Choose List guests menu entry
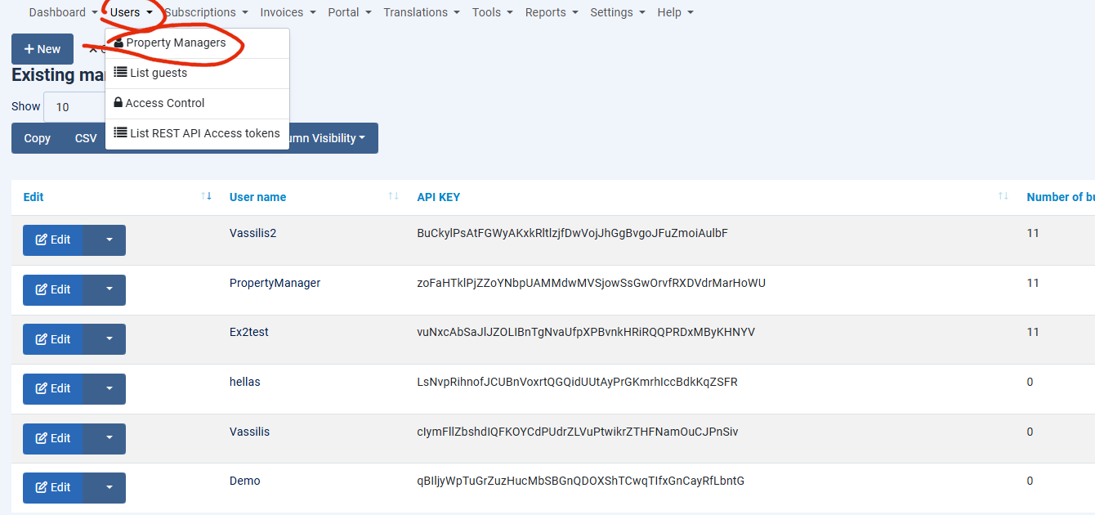 pyautogui.click(x=197, y=74)
